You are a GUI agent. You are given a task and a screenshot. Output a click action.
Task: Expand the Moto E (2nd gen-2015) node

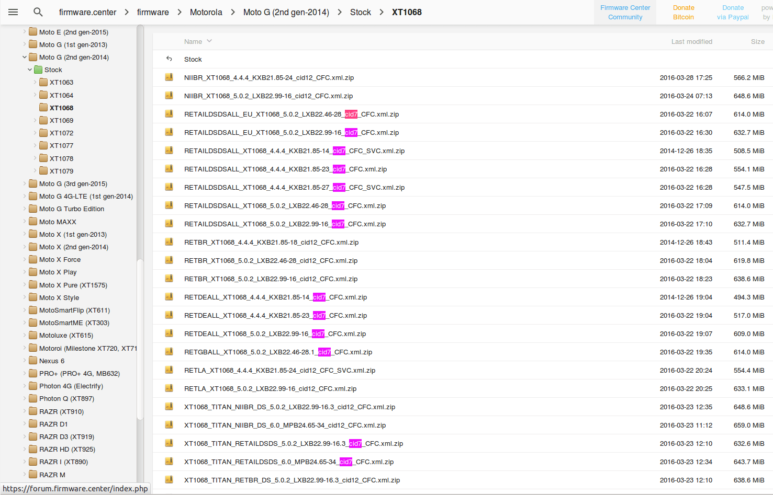[24, 32]
